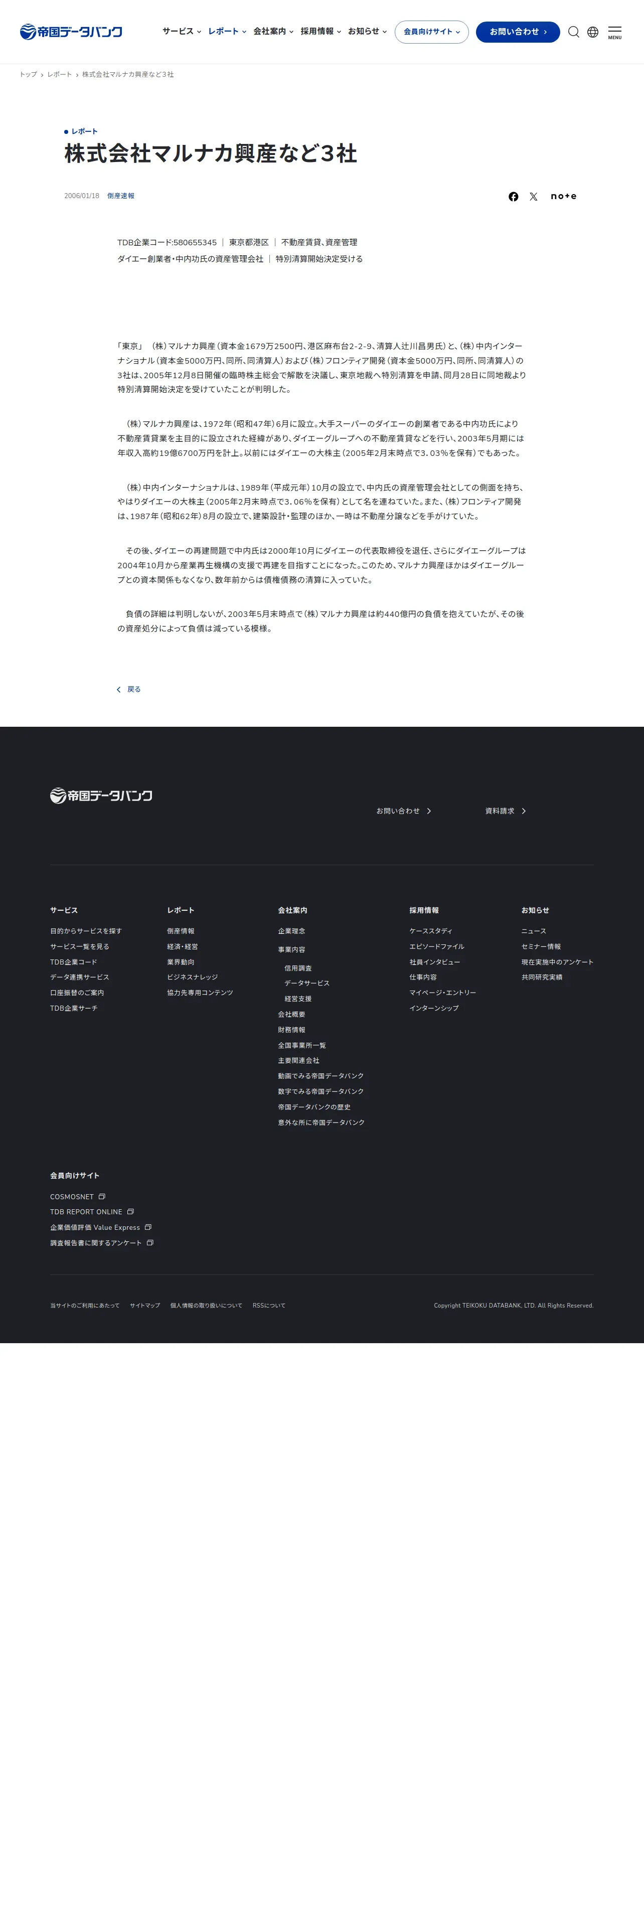Open the サイトマップ footer link
Viewport: 644px width, 1932px height.
[144, 1305]
